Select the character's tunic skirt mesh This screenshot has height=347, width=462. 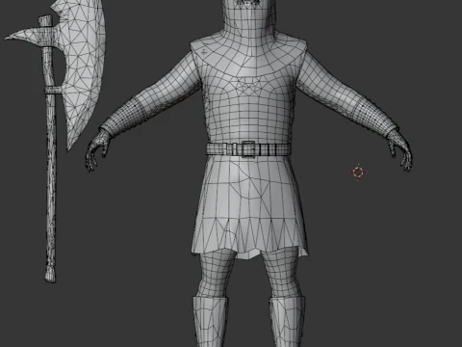(249, 207)
